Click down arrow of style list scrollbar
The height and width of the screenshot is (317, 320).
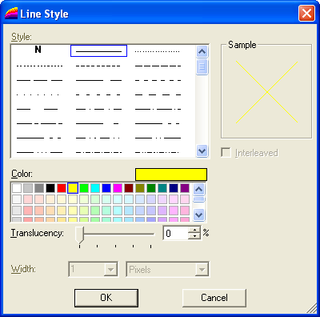pos(202,151)
